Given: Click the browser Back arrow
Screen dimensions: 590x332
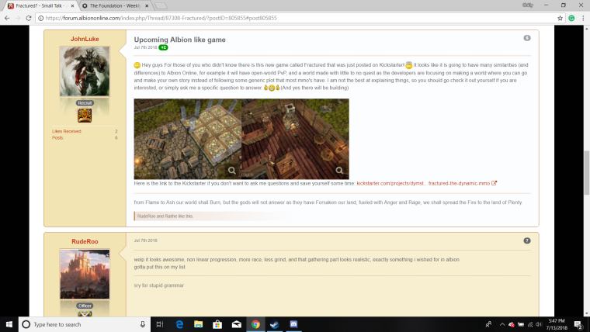Looking at the screenshot, I should [7, 18].
